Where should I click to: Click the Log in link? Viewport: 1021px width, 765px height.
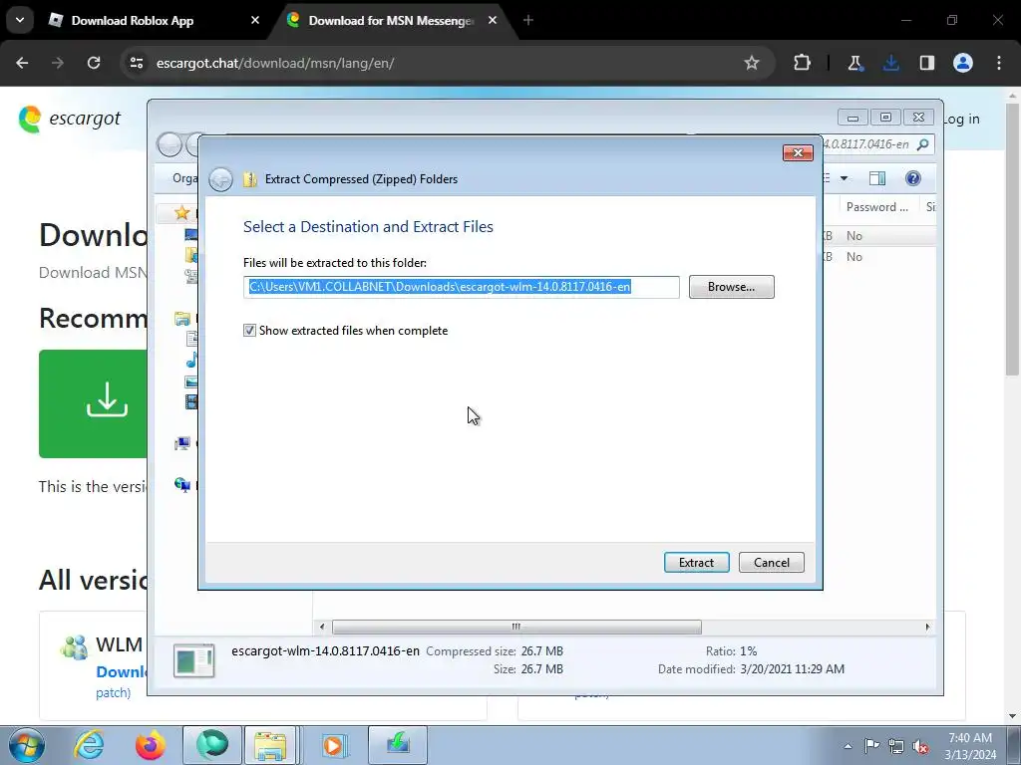tap(962, 120)
